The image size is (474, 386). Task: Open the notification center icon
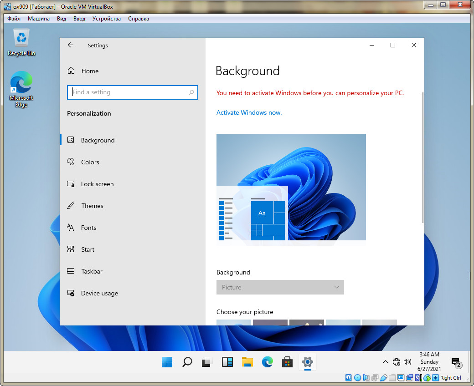(455, 362)
